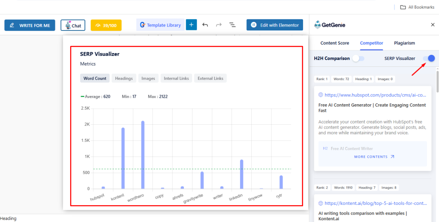Image resolution: width=439 pixels, height=222 pixels.
Task: Select the Internal Links metric tab
Action: (x=176, y=78)
